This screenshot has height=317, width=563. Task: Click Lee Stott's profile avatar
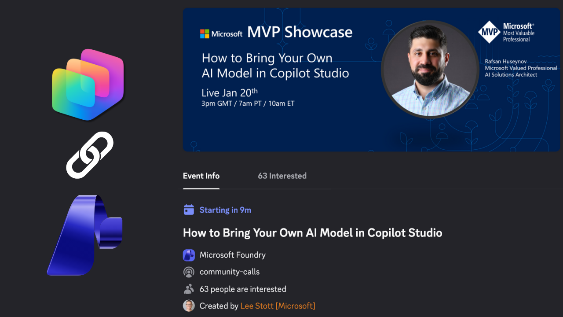point(189,305)
